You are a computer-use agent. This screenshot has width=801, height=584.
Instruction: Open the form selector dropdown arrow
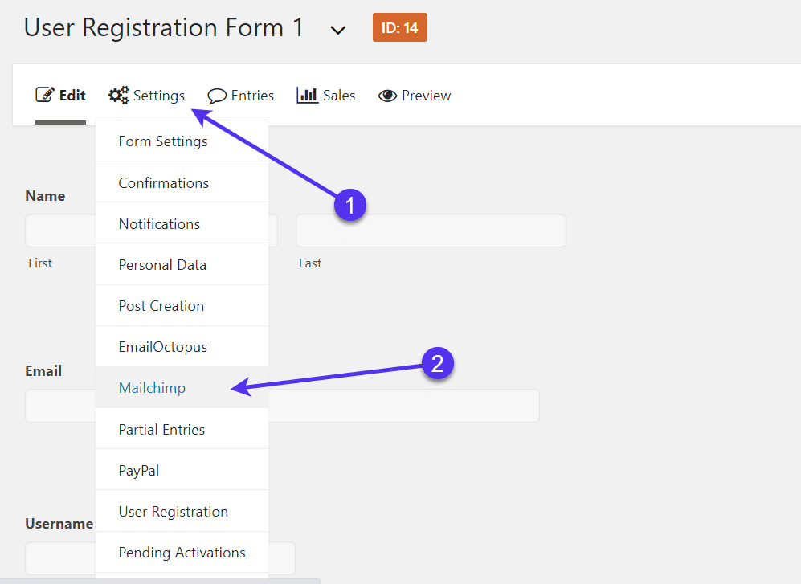click(x=338, y=29)
